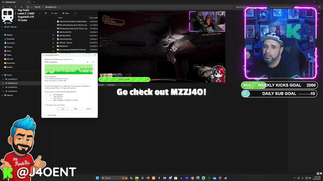Sort by Date modified column header
The height and width of the screenshot is (181, 323).
click(x=94, y=18)
